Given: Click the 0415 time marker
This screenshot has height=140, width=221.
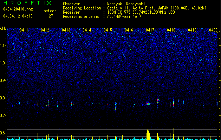Looking at the screenshot, I should 108,30.
